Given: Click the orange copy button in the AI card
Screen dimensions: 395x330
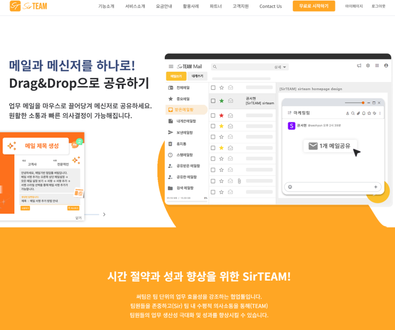Looking at the screenshot, I should 73,208.
